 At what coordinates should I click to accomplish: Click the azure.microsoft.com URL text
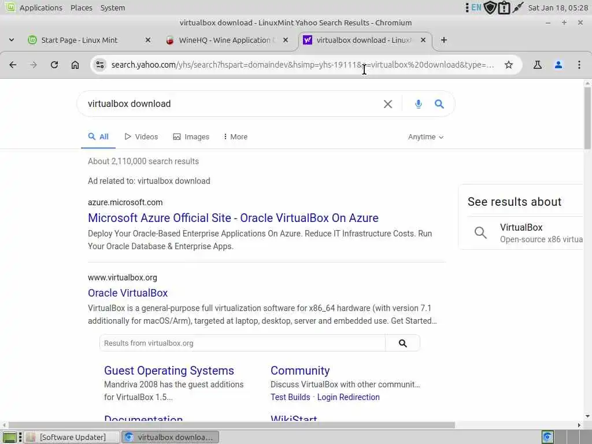(x=125, y=202)
